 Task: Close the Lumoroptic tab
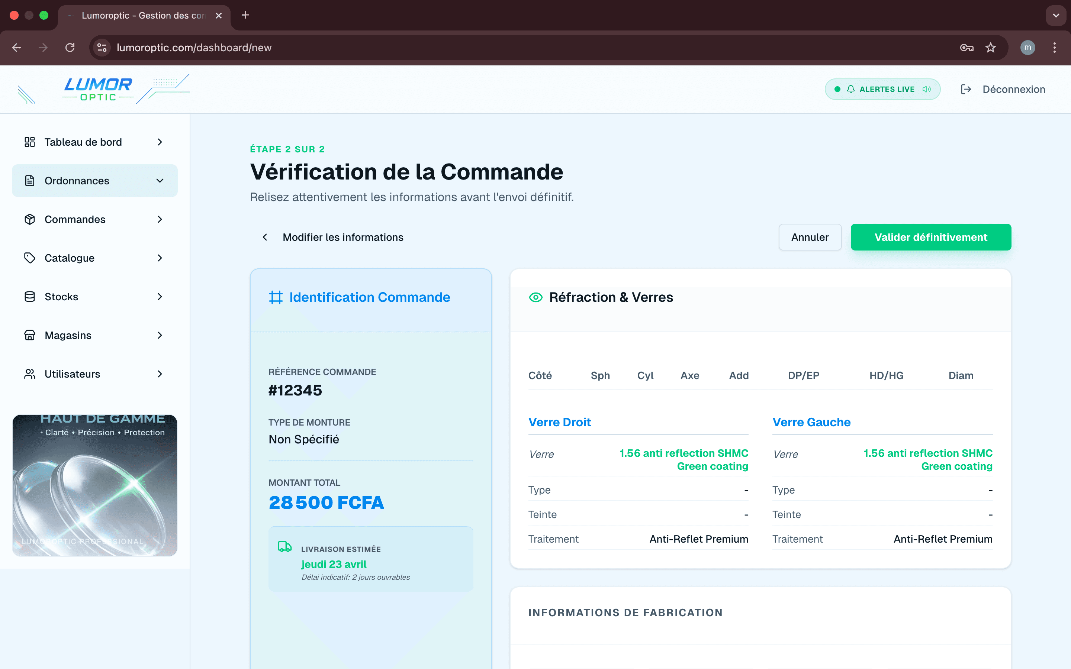tap(219, 16)
